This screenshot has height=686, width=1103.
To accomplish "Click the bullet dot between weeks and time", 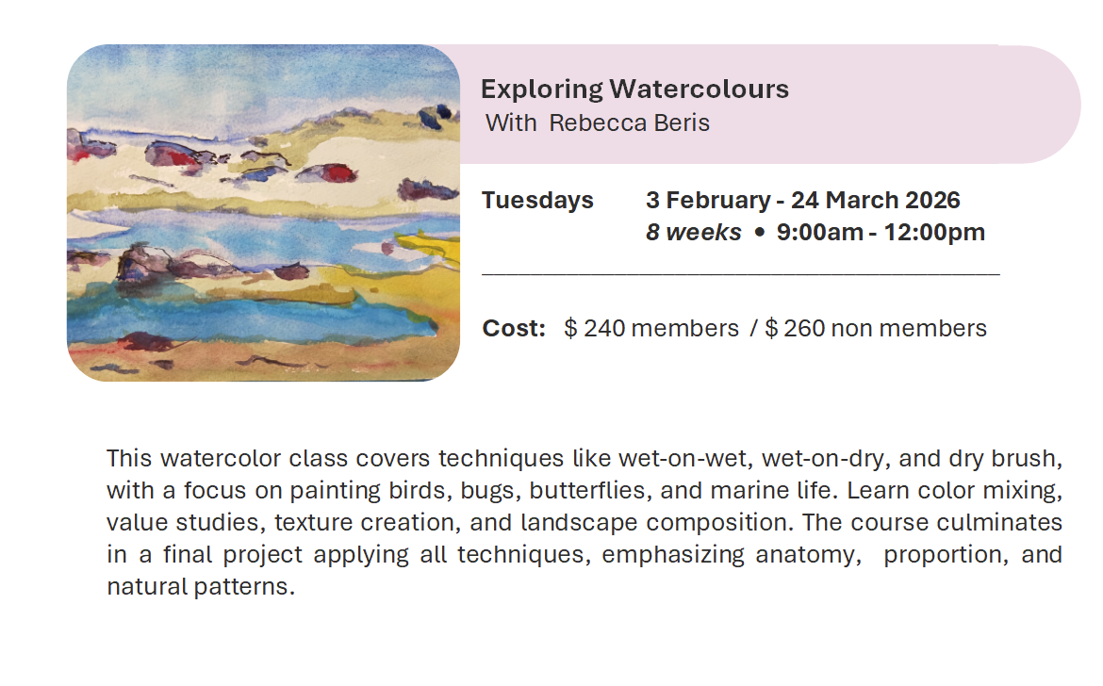I will pyautogui.click(x=759, y=232).
